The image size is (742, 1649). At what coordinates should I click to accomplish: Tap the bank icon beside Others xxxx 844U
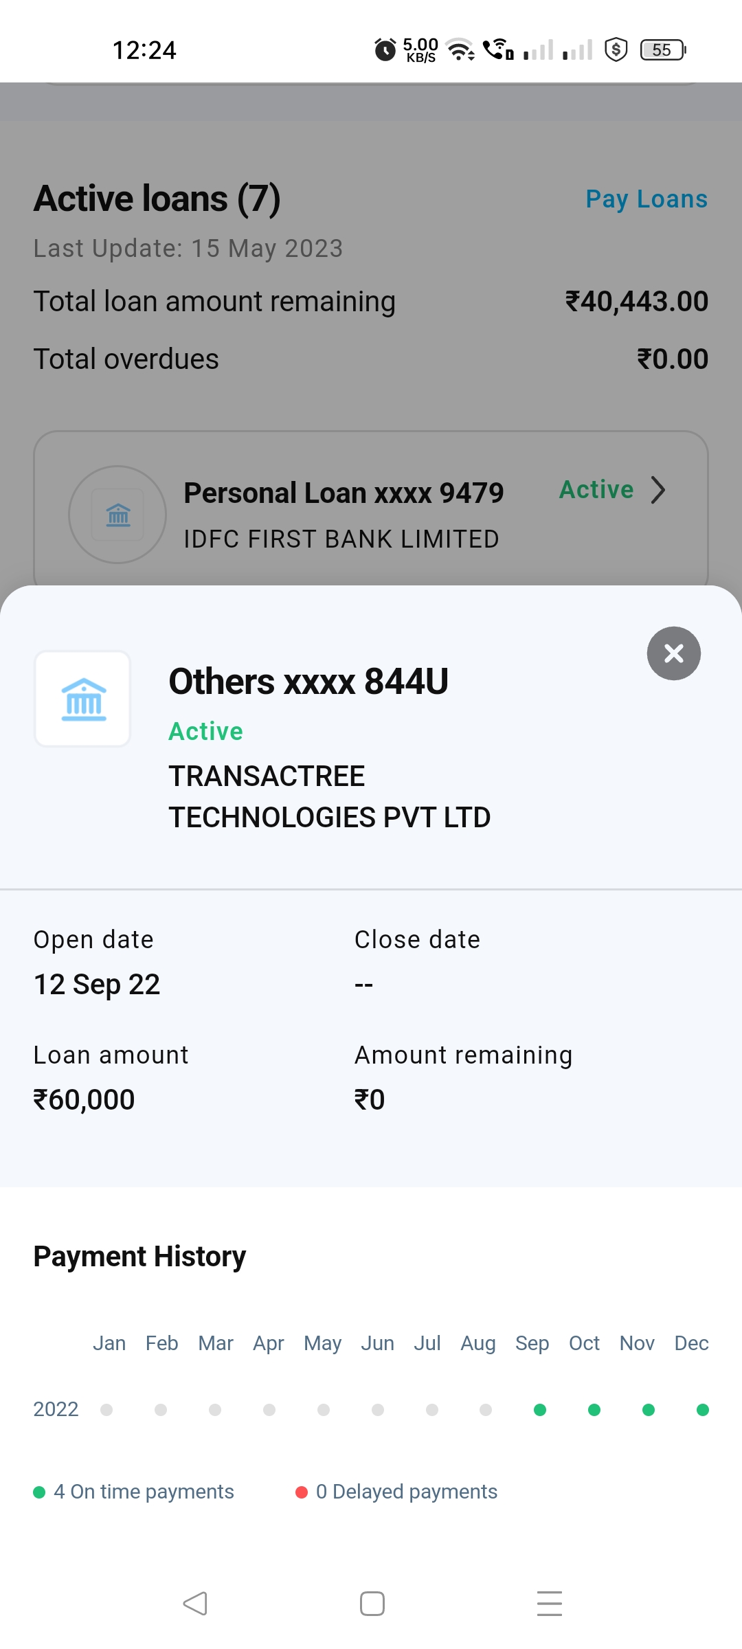[x=83, y=699]
